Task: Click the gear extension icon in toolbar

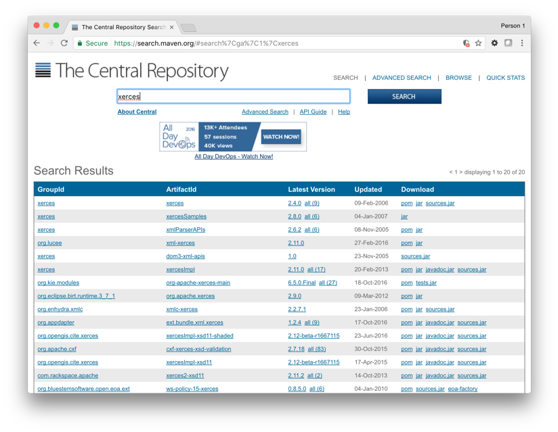Action: [x=494, y=43]
